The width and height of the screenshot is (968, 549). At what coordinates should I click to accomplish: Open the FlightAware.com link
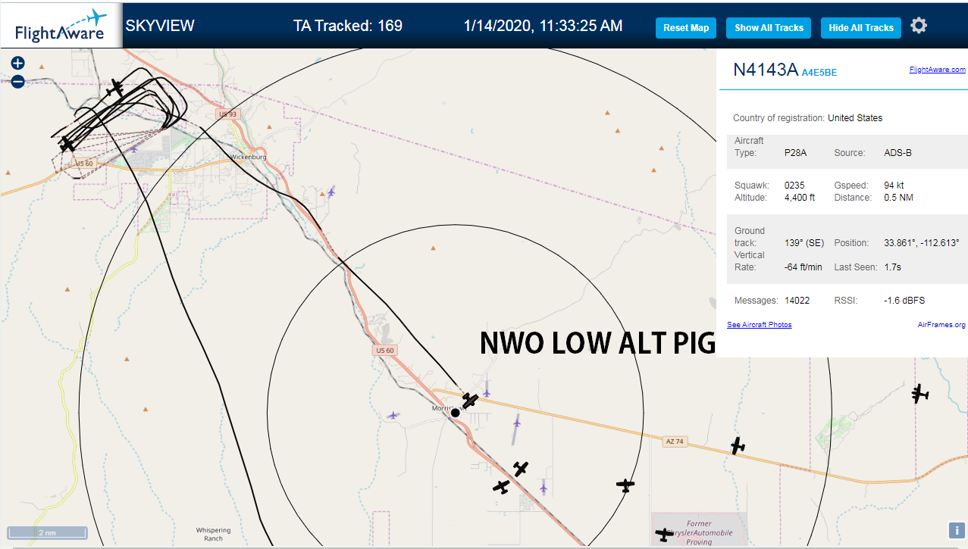coord(938,70)
